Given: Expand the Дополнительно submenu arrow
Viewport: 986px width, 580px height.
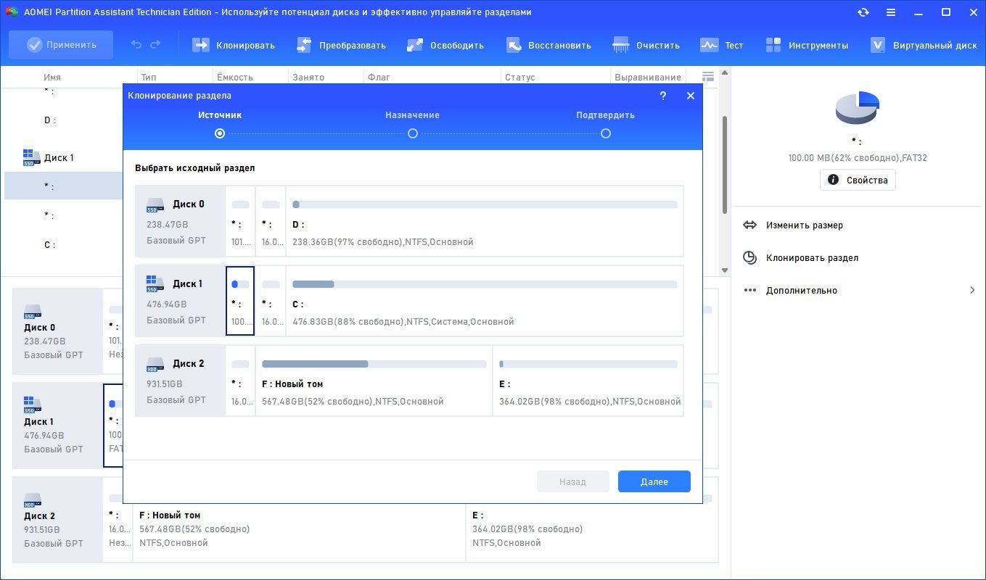Looking at the screenshot, I should [972, 291].
